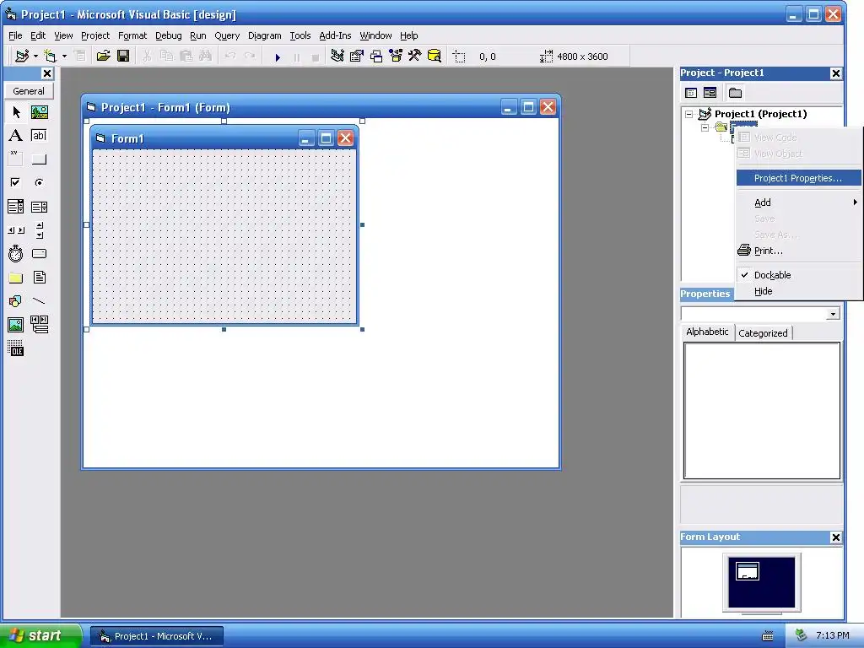
Task: Open the Add-Ins menu
Action: [335, 35]
